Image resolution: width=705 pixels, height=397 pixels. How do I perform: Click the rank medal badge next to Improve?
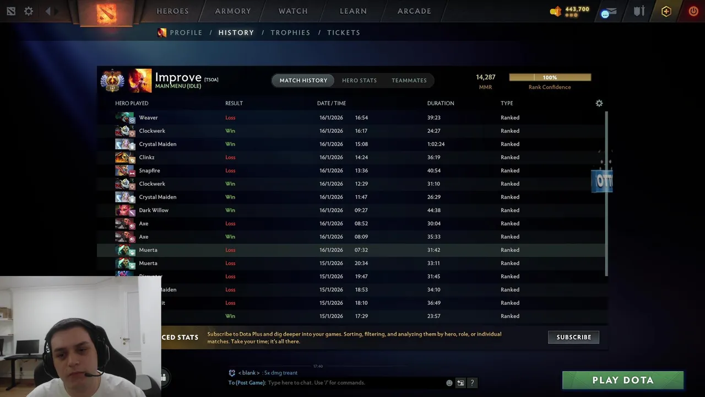(112, 81)
